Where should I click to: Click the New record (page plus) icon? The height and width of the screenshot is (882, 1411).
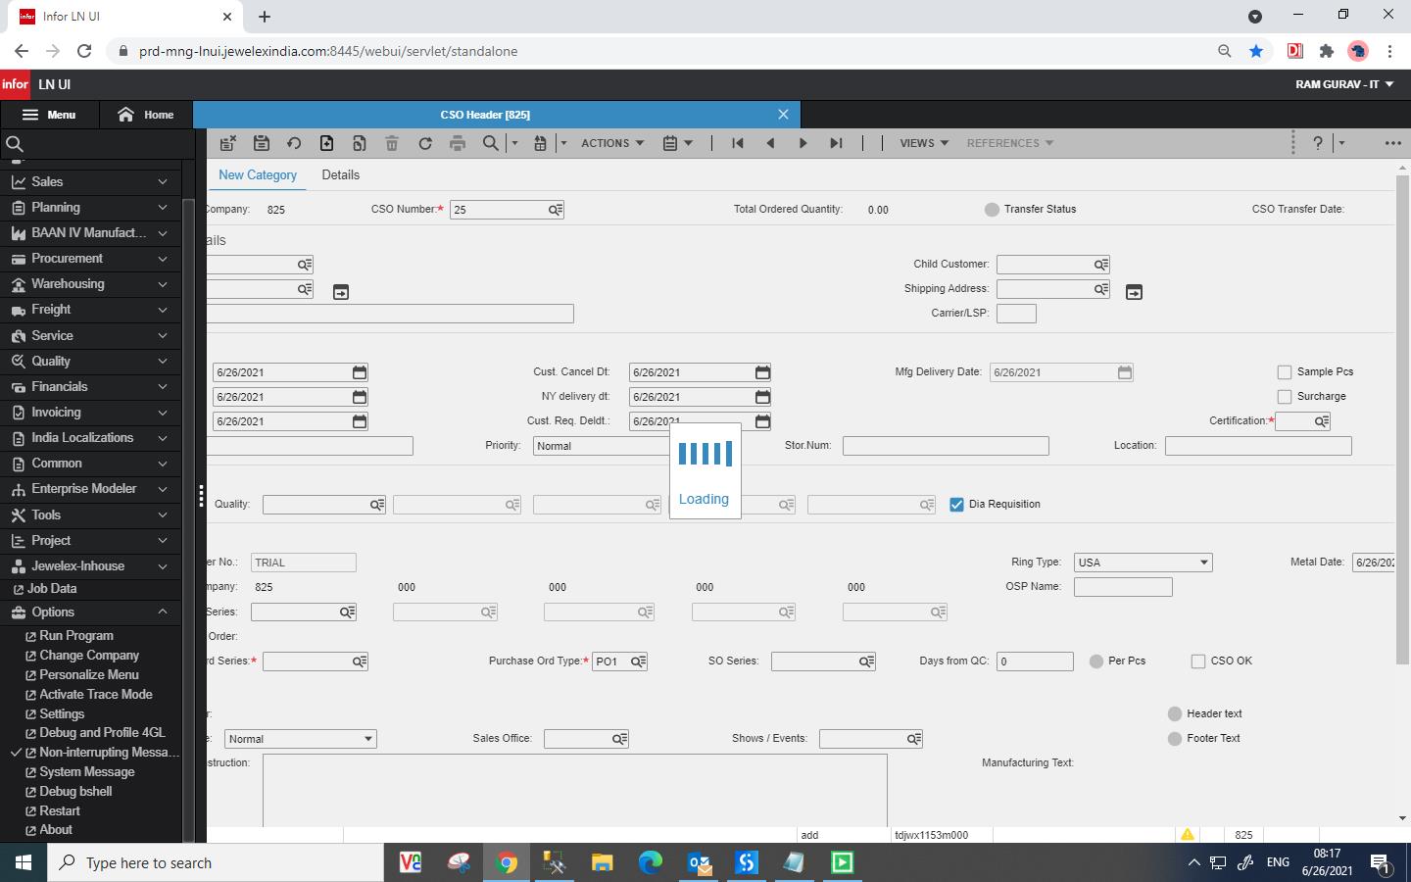click(x=326, y=143)
